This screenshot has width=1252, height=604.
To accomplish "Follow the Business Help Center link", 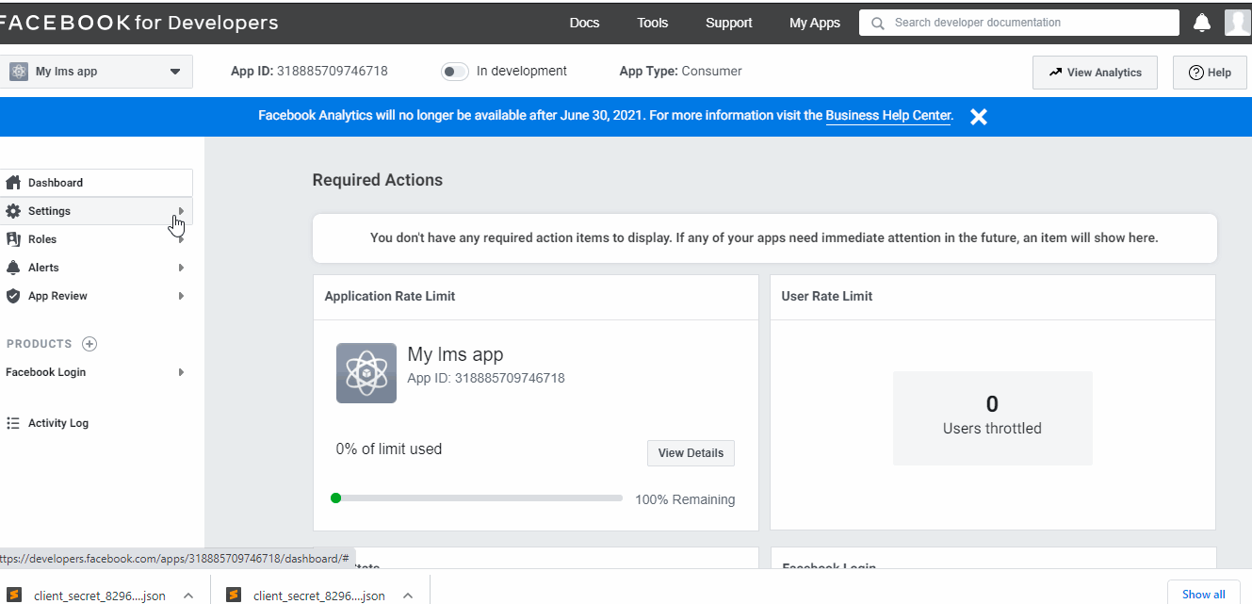I will click(888, 116).
